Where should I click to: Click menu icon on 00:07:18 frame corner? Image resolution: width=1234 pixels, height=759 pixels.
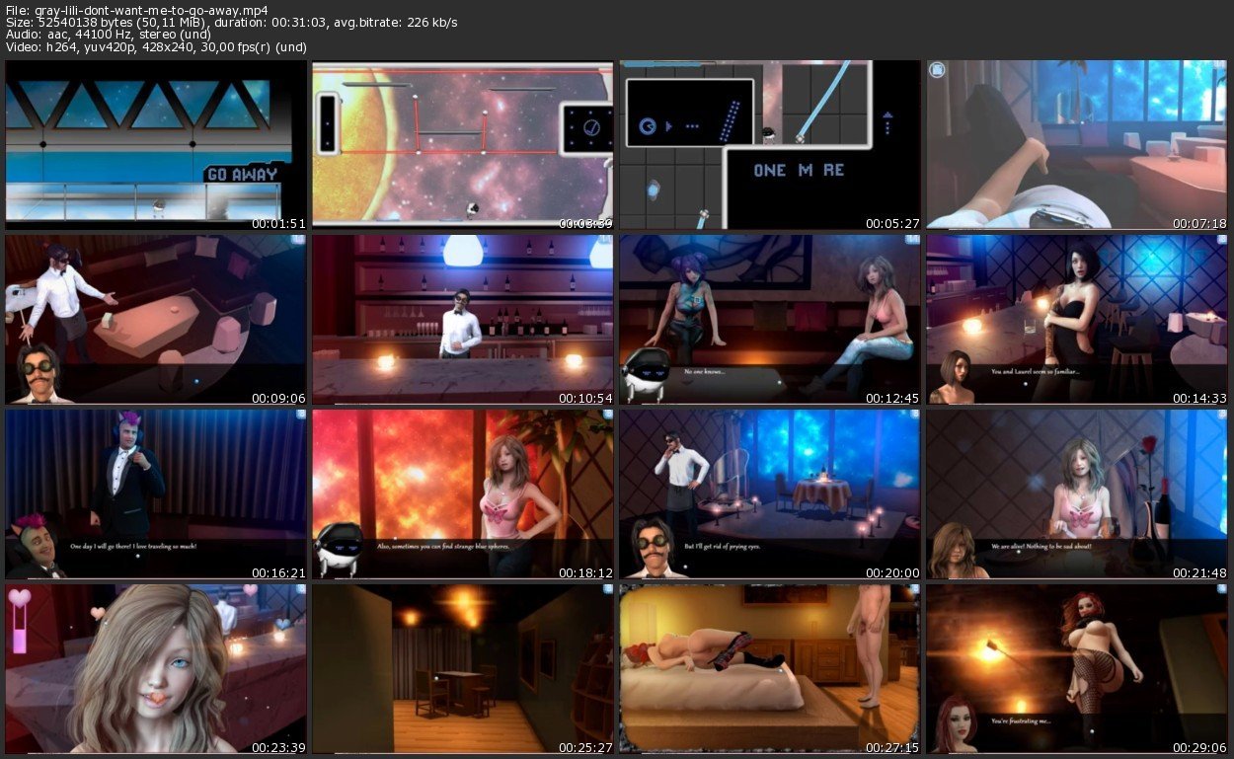(x=937, y=69)
